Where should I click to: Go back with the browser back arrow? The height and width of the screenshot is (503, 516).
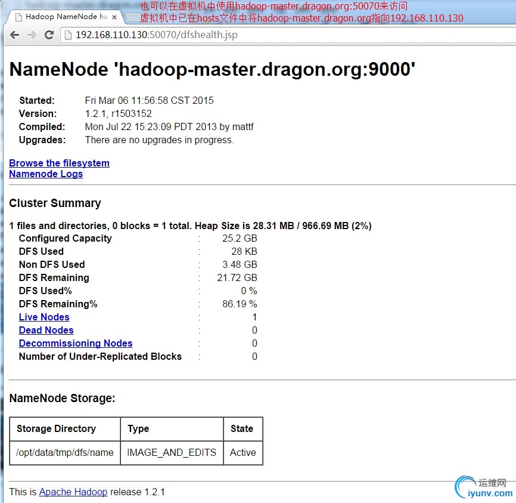click(x=14, y=35)
